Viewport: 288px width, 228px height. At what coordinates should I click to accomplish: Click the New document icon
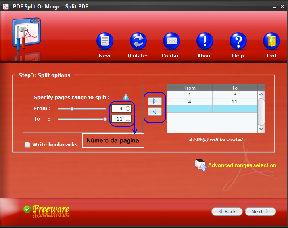pos(105,41)
